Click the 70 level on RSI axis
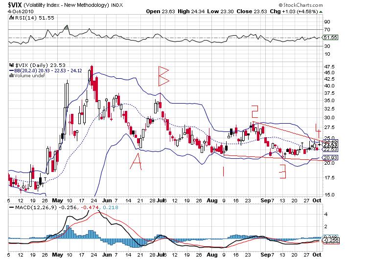This screenshot has width=370, height=259. click(x=327, y=30)
